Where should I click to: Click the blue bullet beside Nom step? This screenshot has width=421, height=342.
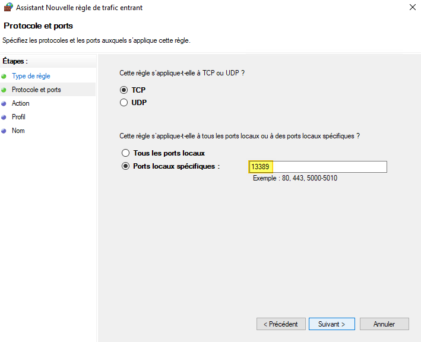click(x=4, y=131)
